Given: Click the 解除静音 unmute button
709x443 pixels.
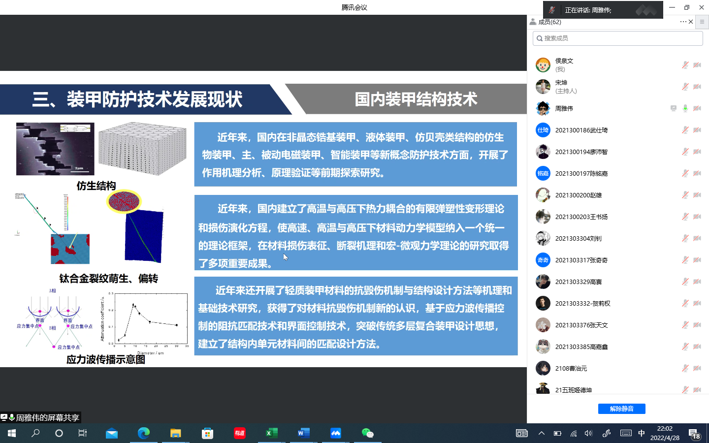Looking at the screenshot, I should click(621, 409).
